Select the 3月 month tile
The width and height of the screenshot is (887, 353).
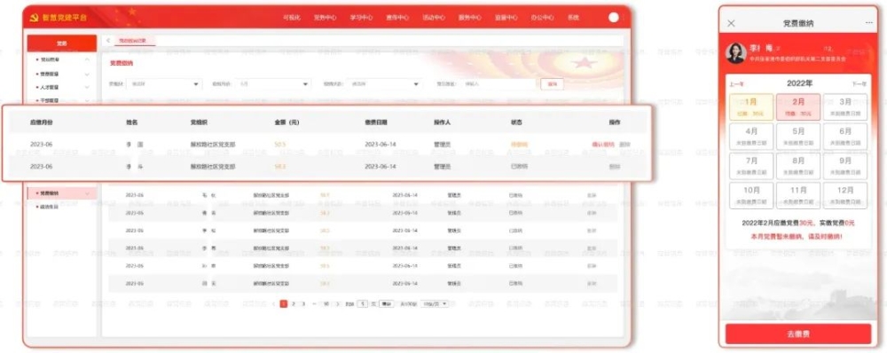pyautogui.click(x=845, y=107)
